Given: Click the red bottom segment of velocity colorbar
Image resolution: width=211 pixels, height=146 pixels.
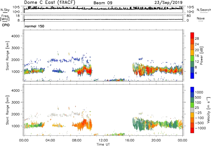Looking at the screenshot, I should coord(192,130).
